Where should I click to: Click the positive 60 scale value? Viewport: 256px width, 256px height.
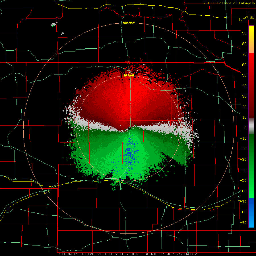(244, 65)
